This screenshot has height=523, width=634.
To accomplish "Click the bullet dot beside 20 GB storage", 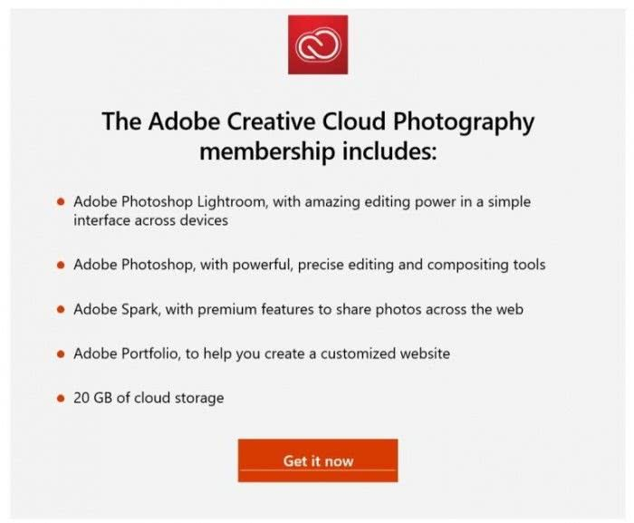I will tap(61, 399).
